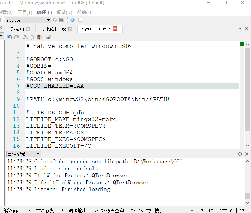This screenshot has height=213, width=251.
Task: Close the system.env tab
Action: 115,29
